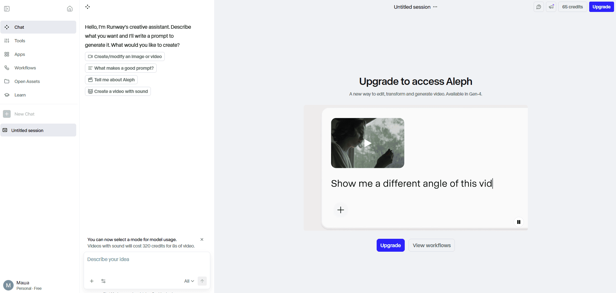The image size is (616, 293).
Task: Open Untitled session options menu
Action: pyautogui.click(x=435, y=7)
